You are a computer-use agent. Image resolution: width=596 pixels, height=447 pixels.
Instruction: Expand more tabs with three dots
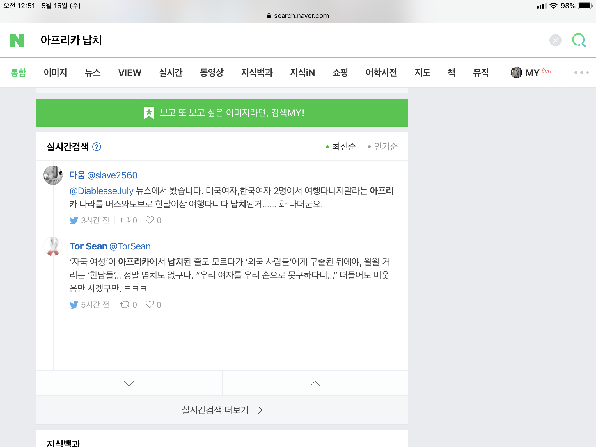(x=581, y=72)
